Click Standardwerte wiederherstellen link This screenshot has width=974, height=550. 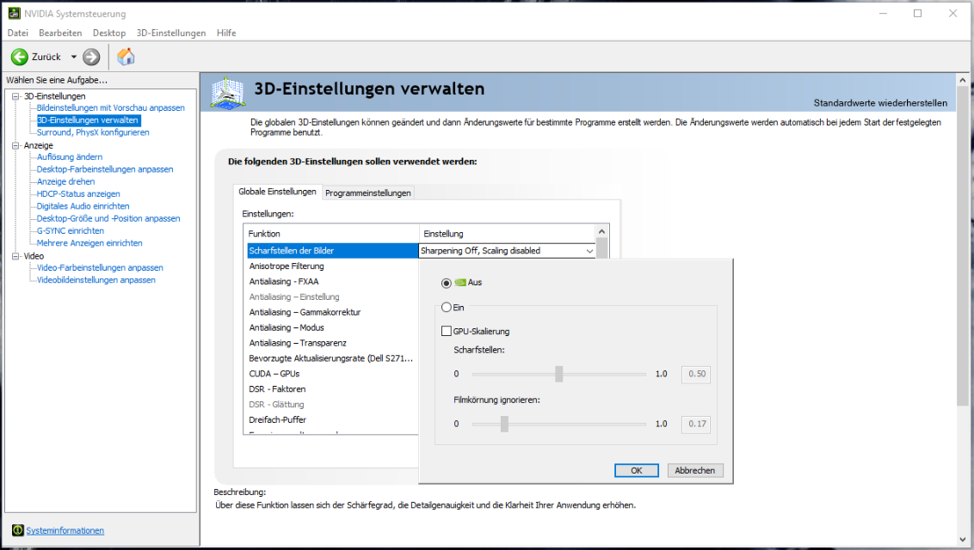click(x=880, y=103)
